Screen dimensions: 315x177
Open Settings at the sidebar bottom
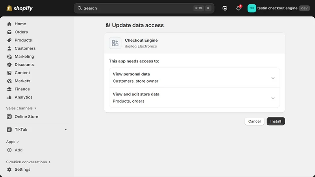point(22,170)
